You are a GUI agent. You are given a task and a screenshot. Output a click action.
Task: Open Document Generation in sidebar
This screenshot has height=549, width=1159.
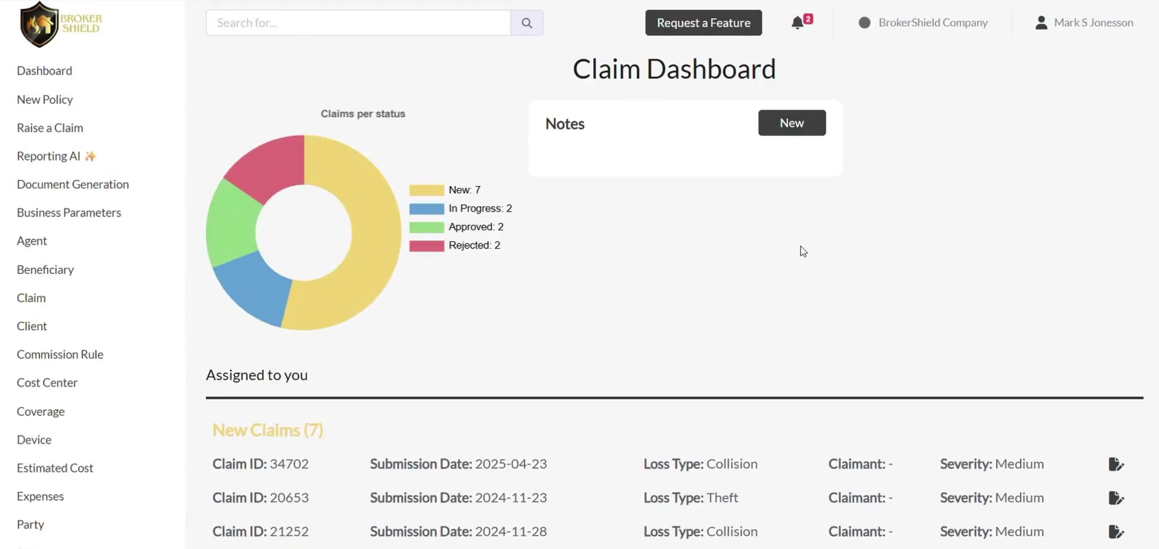(x=73, y=184)
